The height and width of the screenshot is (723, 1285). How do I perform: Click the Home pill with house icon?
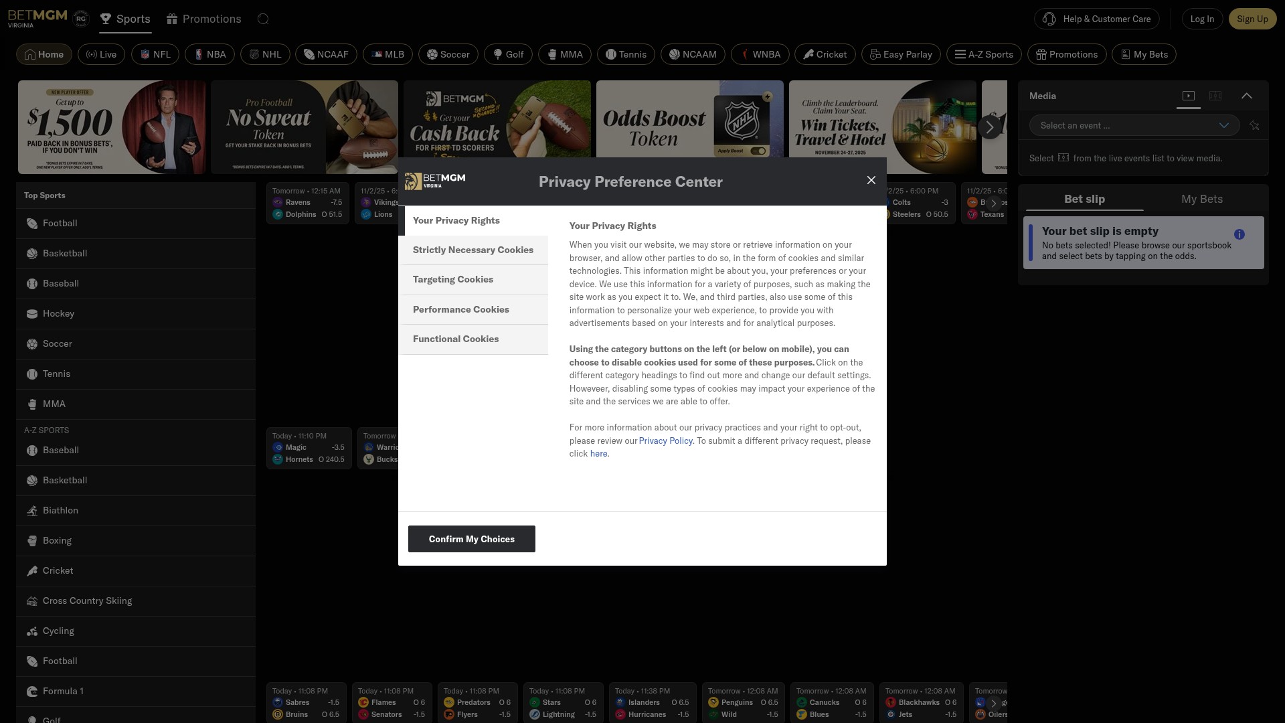(x=44, y=54)
